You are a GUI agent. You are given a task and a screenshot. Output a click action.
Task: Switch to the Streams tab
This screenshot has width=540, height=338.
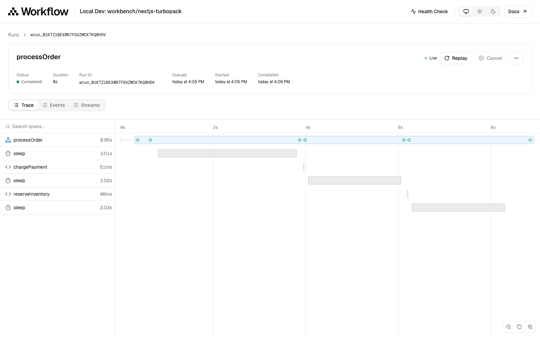(x=86, y=105)
